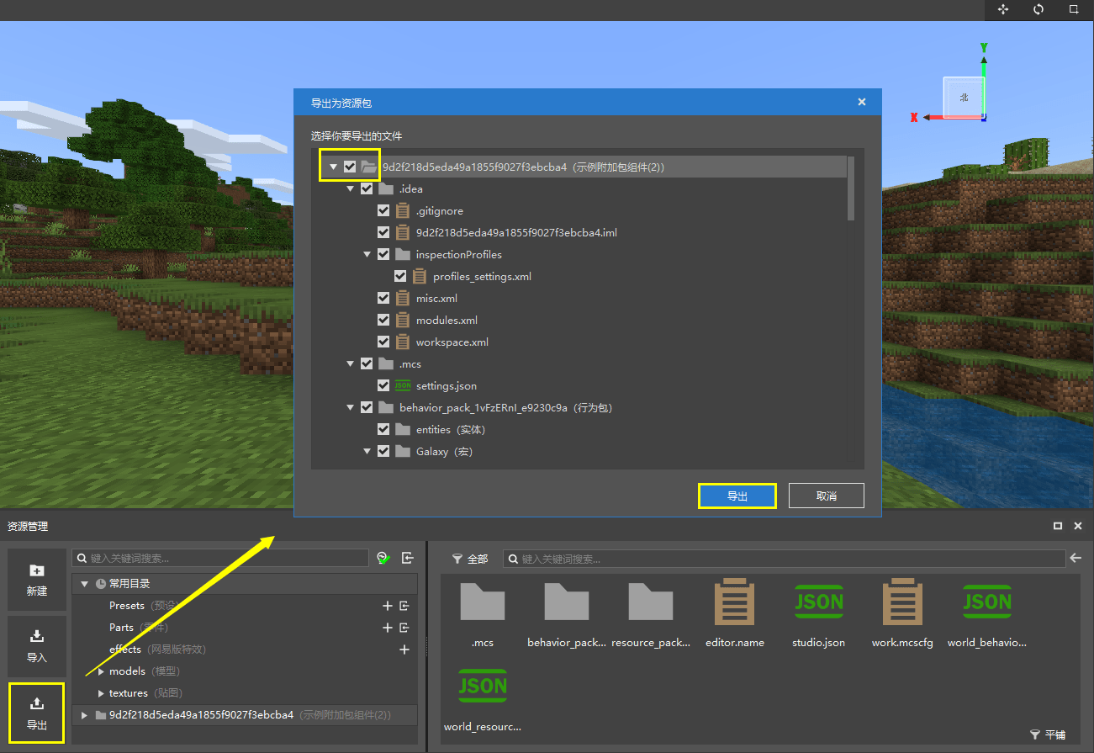Expand the models (模型) node

[101, 671]
